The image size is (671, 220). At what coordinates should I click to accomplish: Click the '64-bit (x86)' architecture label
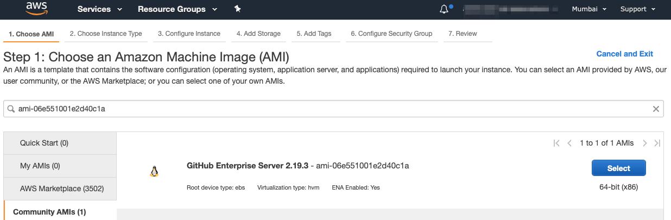coord(618,187)
